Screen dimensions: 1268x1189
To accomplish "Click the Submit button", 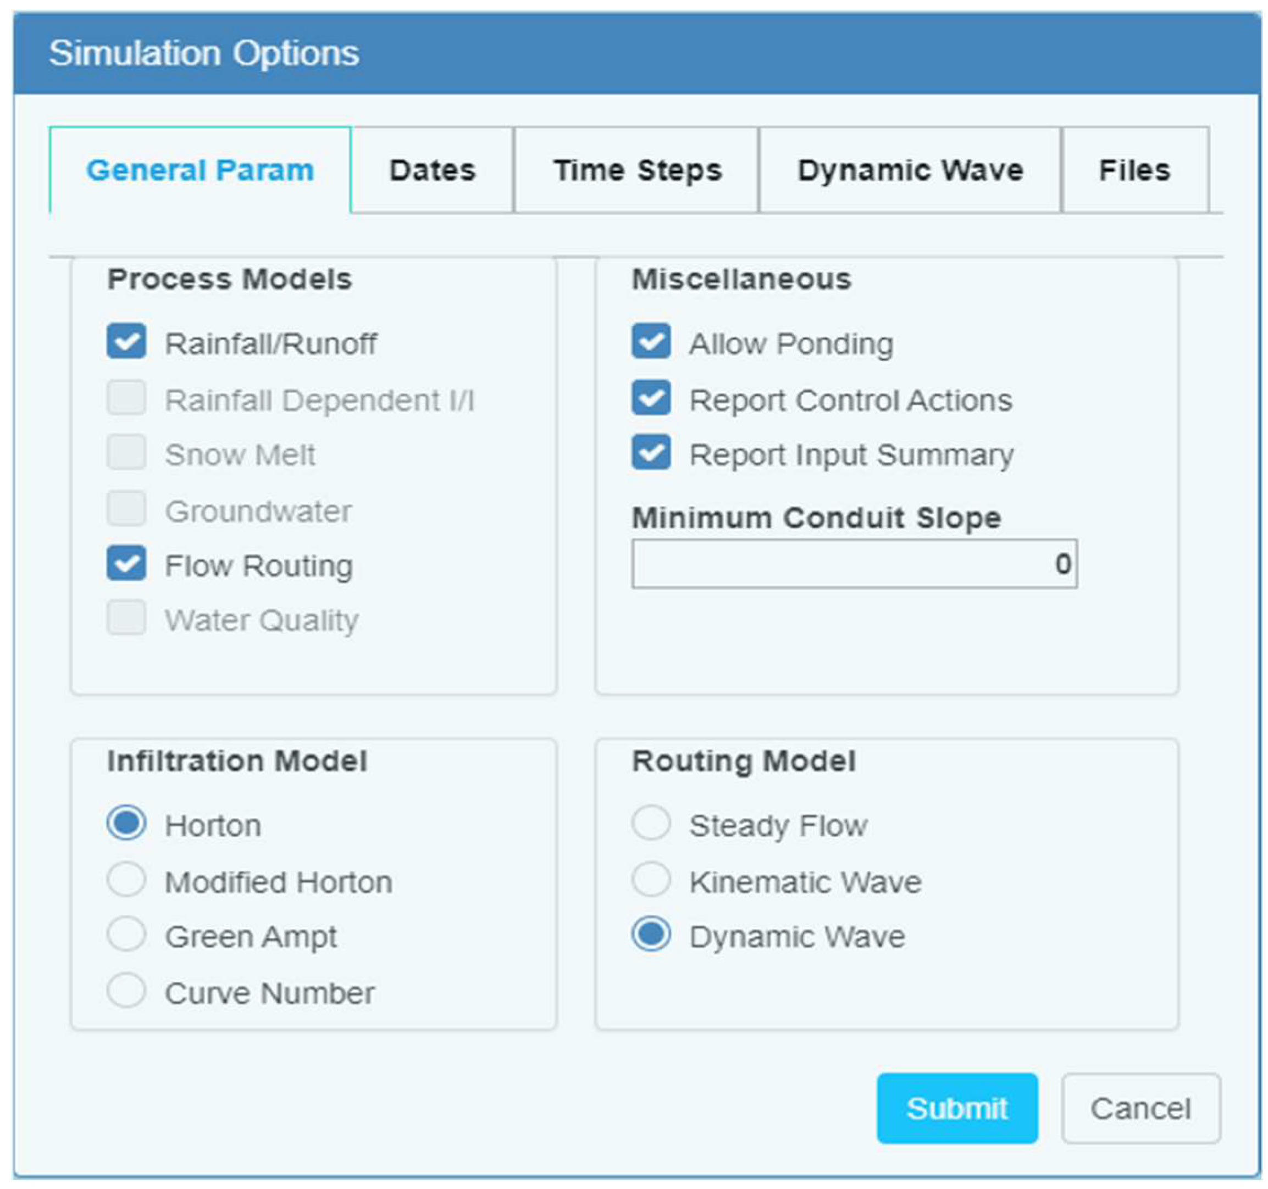I will coord(957,1108).
